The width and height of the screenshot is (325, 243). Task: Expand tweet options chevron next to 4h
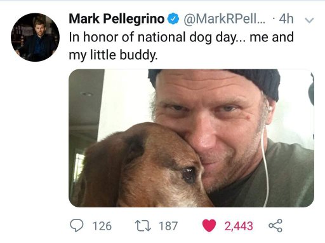(x=309, y=20)
